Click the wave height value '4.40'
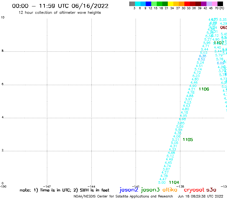This screenshot has width=227, height=199. point(217,47)
